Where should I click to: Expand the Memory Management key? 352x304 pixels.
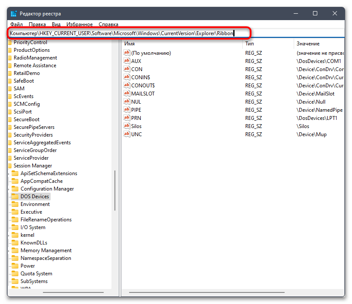(x=9, y=250)
